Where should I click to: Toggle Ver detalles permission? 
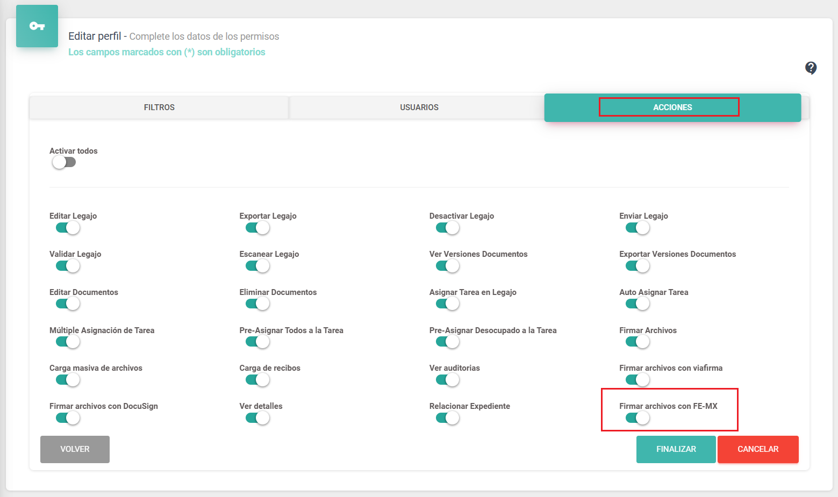(x=257, y=418)
